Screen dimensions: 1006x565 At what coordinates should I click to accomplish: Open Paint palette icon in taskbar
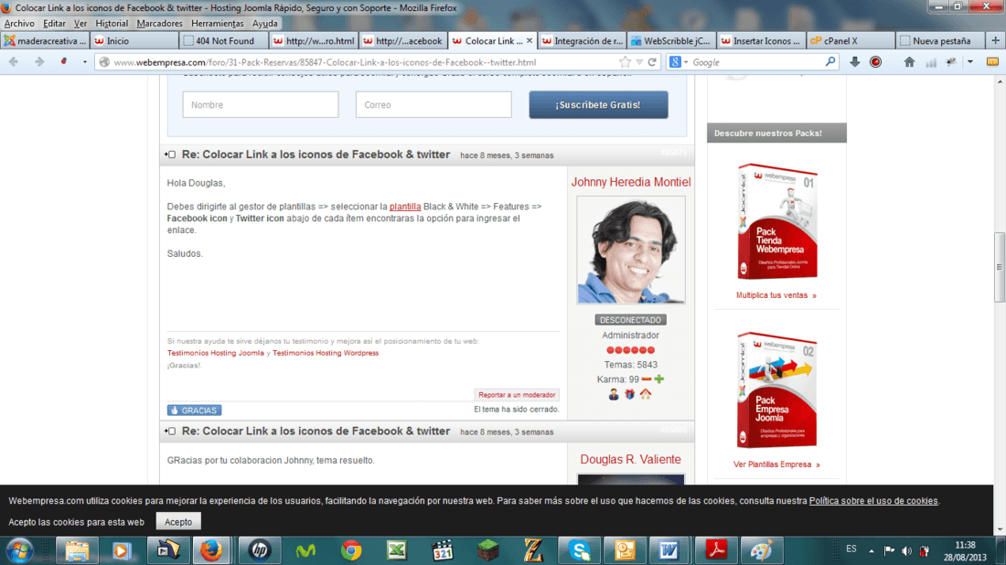tap(761, 550)
